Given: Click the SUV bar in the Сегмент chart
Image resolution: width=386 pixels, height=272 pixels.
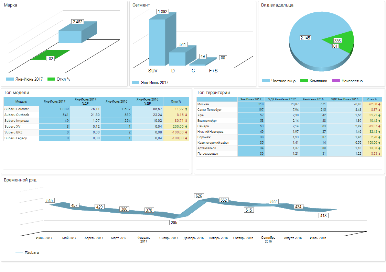Looking at the screenshot, I should [x=157, y=42].
